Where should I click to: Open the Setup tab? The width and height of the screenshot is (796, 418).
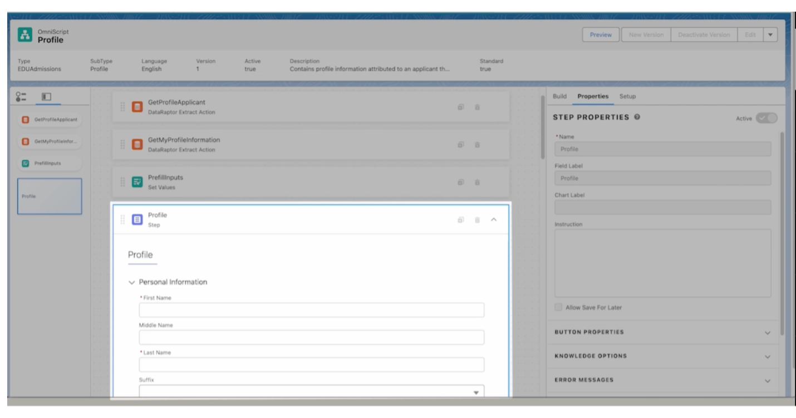coord(627,96)
